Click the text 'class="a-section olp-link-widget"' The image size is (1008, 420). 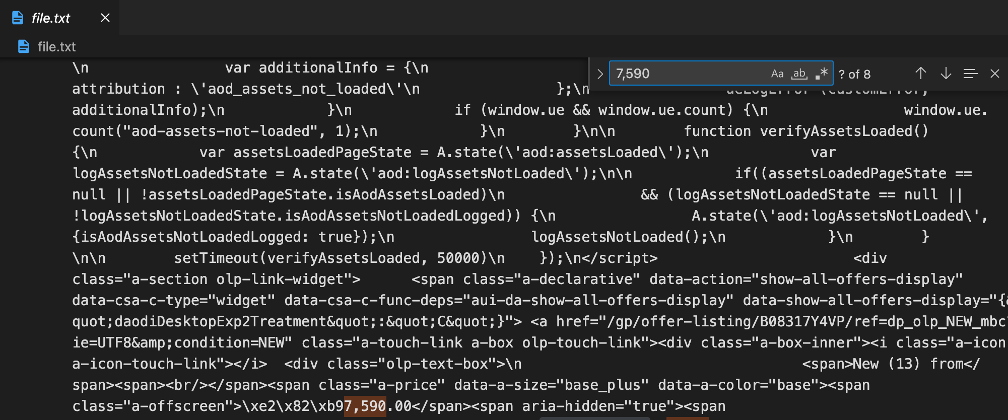[212, 279]
